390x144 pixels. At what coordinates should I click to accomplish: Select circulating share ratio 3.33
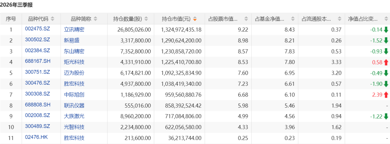337,62
